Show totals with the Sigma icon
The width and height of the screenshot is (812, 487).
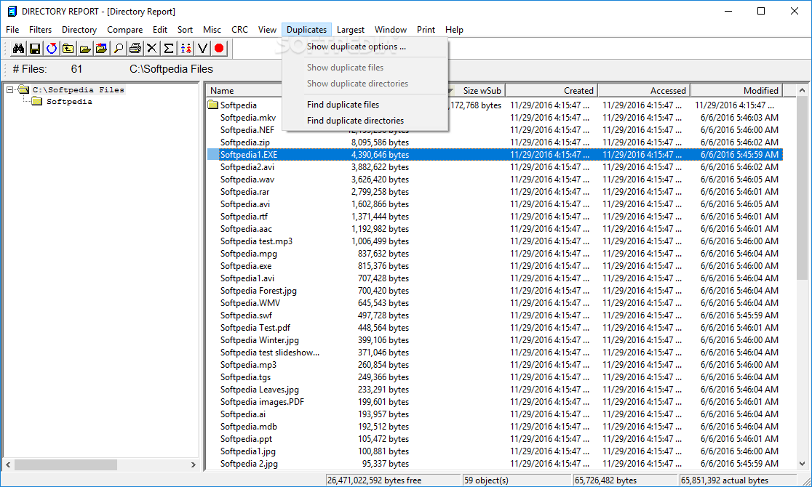pyautogui.click(x=168, y=48)
